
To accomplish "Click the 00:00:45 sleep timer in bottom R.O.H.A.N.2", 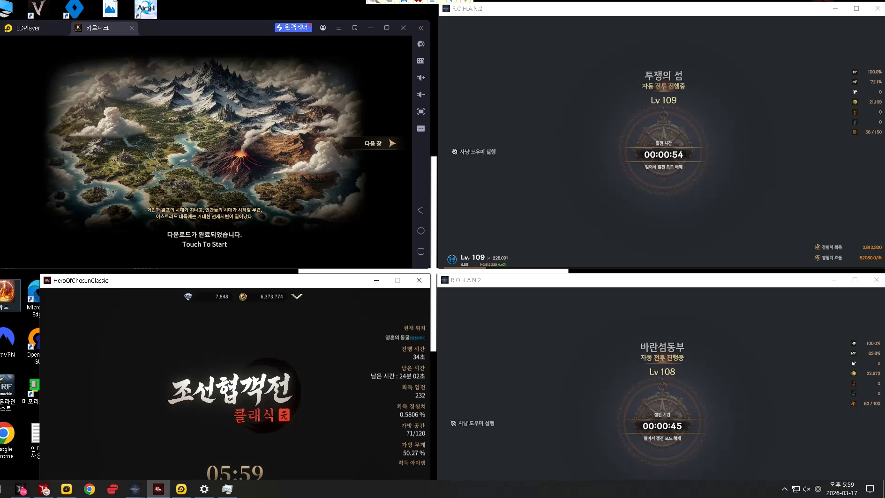I will [662, 426].
